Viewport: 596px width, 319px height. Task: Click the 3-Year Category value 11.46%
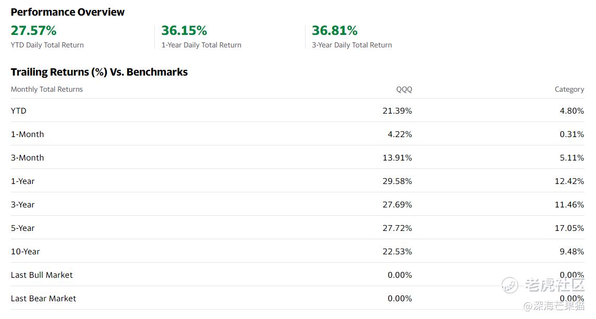click(569, 205)
